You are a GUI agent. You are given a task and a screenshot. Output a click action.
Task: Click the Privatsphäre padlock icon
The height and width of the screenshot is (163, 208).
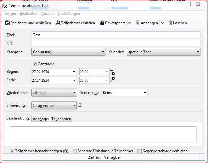(x=102, y=23)
